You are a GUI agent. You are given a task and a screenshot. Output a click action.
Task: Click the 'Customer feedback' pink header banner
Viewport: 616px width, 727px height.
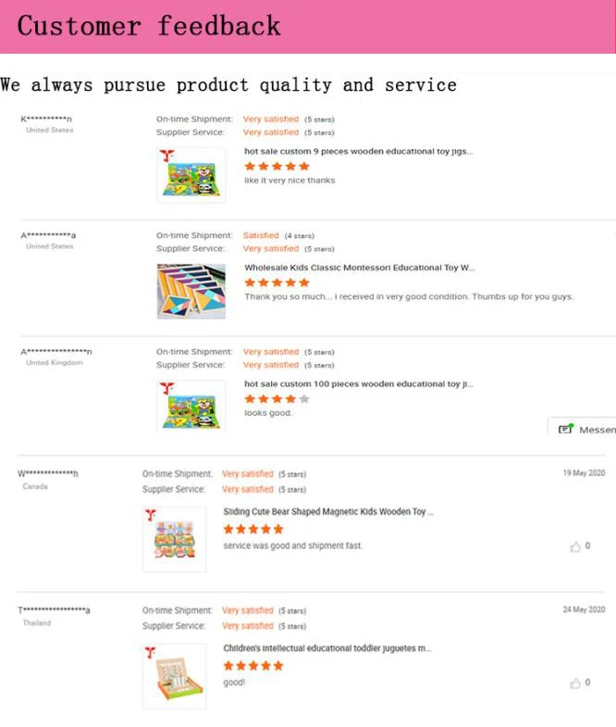tap(308, 27)
